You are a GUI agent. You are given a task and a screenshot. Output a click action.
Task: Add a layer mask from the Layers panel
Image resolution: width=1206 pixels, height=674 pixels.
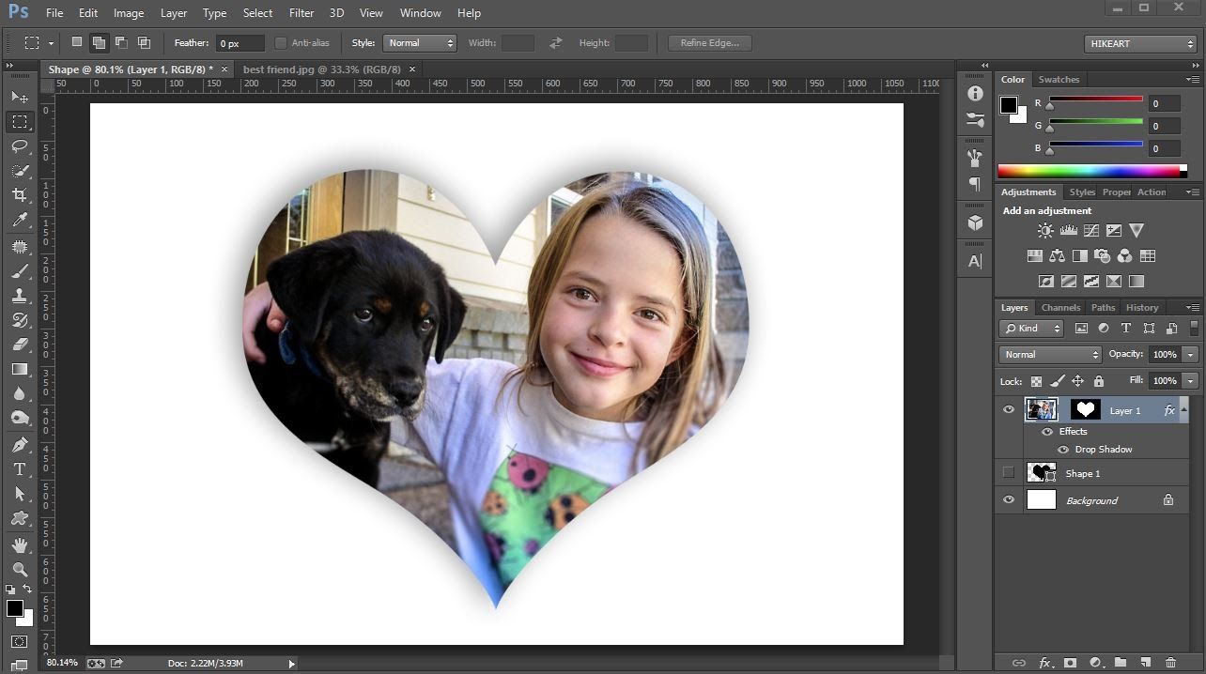(x=1070, y=663)
